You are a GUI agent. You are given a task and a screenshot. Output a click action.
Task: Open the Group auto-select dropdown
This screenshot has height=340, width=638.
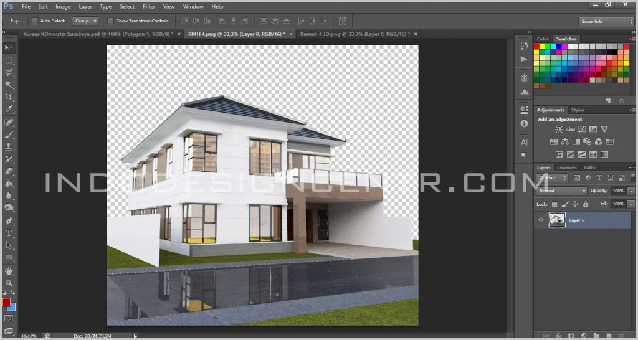click(85, 21)
